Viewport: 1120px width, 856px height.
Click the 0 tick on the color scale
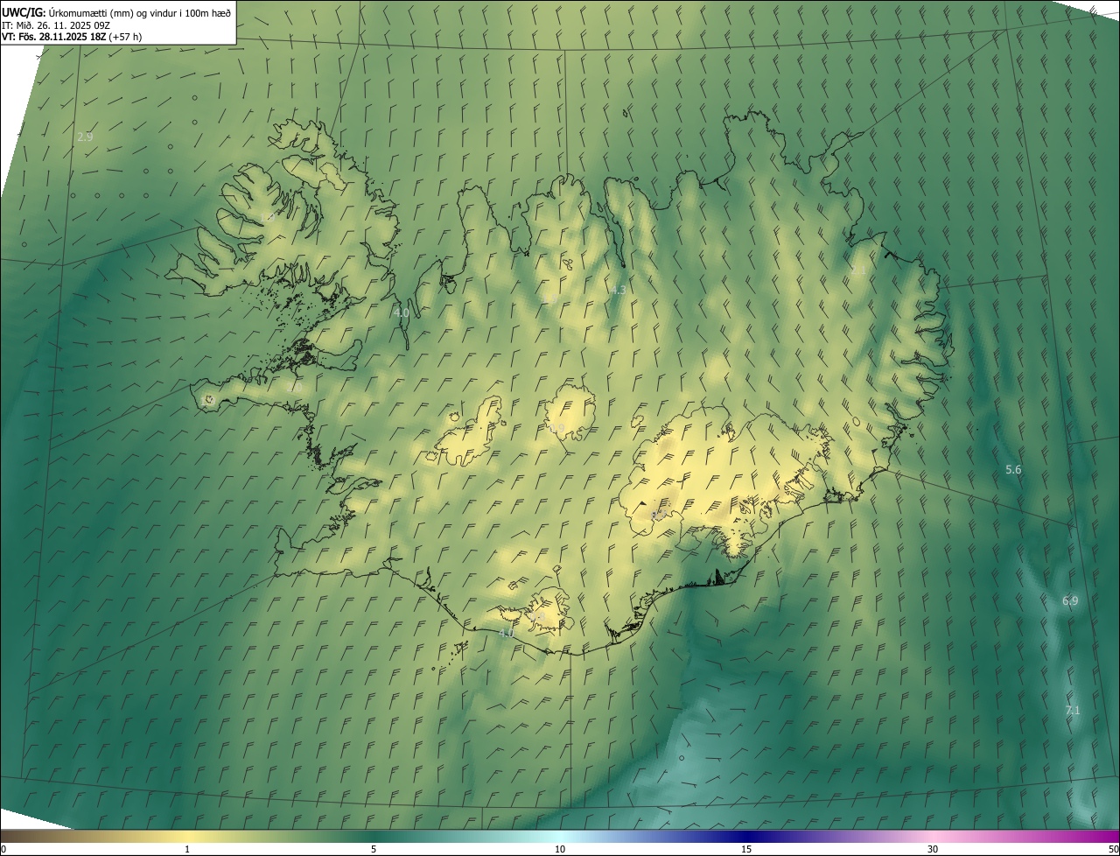(x=3, y=849)
